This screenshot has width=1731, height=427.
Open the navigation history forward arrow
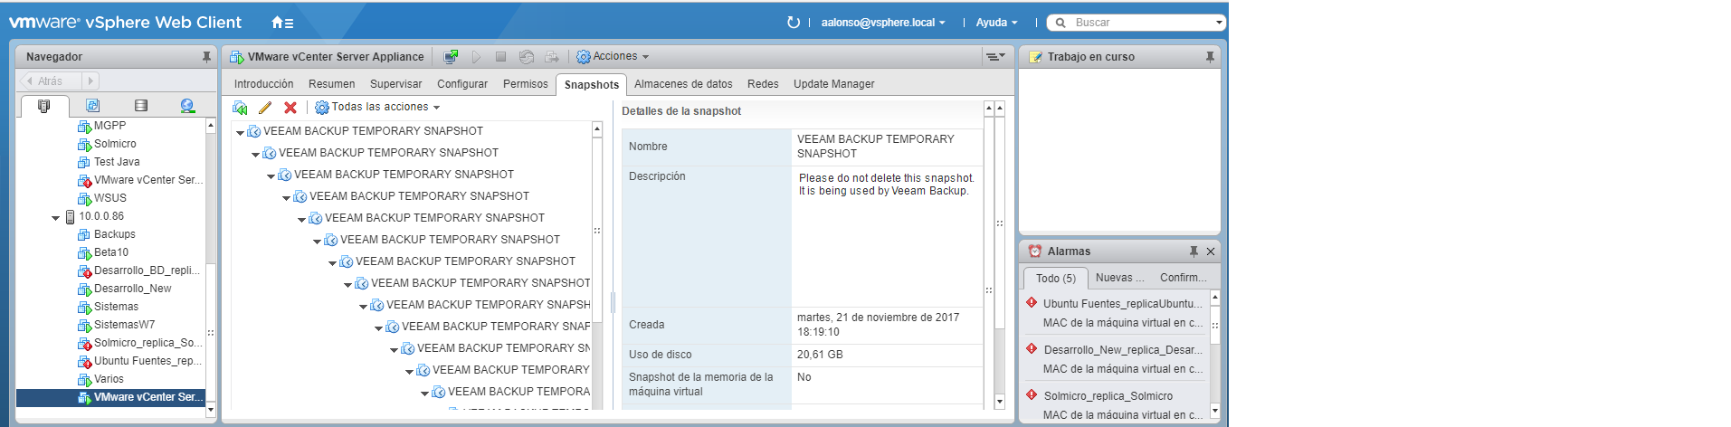pyautogui.click(x=90, y=81)
